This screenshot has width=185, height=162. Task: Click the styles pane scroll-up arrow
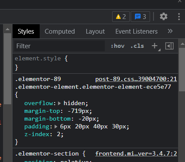(x=182, y=44)
